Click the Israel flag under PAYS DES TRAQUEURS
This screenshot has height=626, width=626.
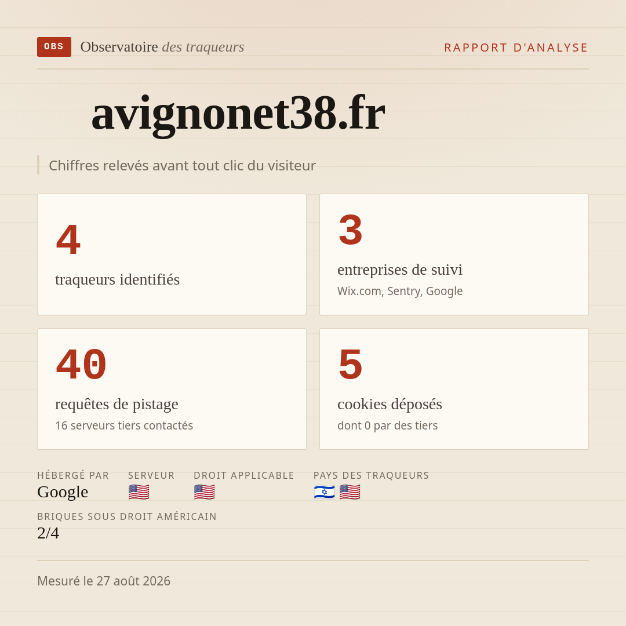pyautogui.click(x=324, y=492)
